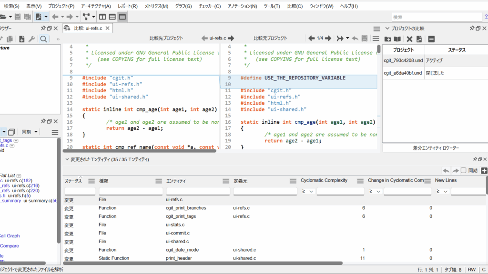The height and width of the screenshot is (274, 488).
Task: Click the 検索 search field in the toolbar
Action: click(x=433, y=17)
